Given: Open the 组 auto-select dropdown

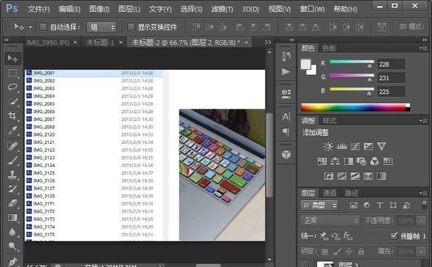Looking at the screenshot, I should click(x=101, y=27).
